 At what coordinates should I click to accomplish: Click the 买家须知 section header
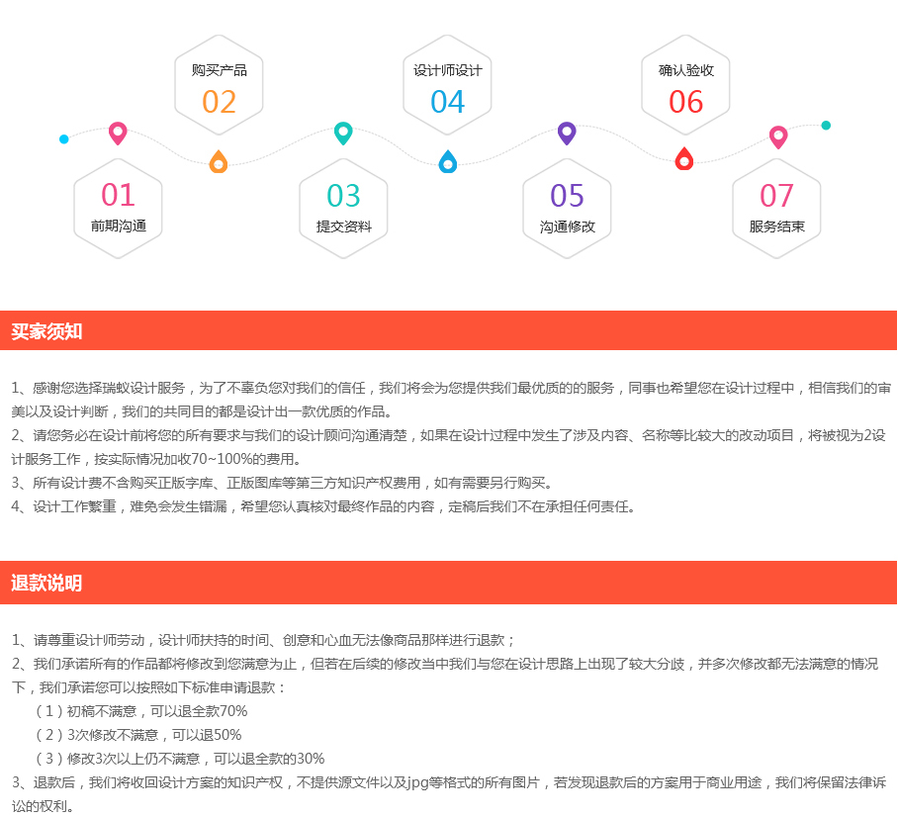(448, 330)
